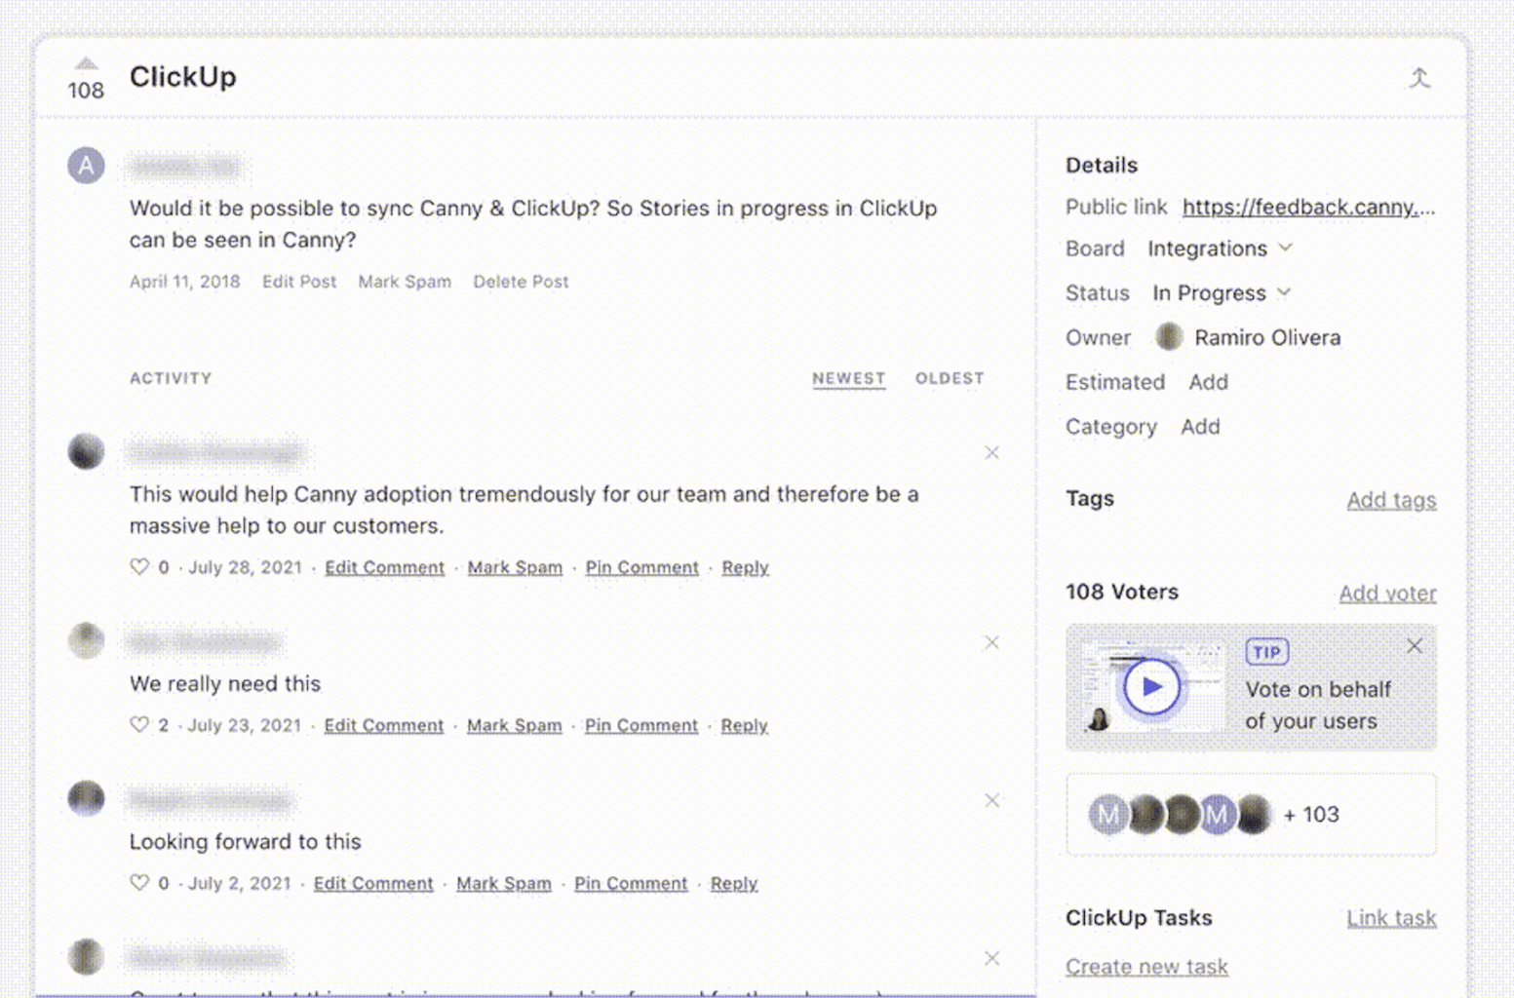Open avatar of 'We really need this' commenter
Image resolution: width=1514 pixels, height=998 pixels.
[x=86, y=641]
